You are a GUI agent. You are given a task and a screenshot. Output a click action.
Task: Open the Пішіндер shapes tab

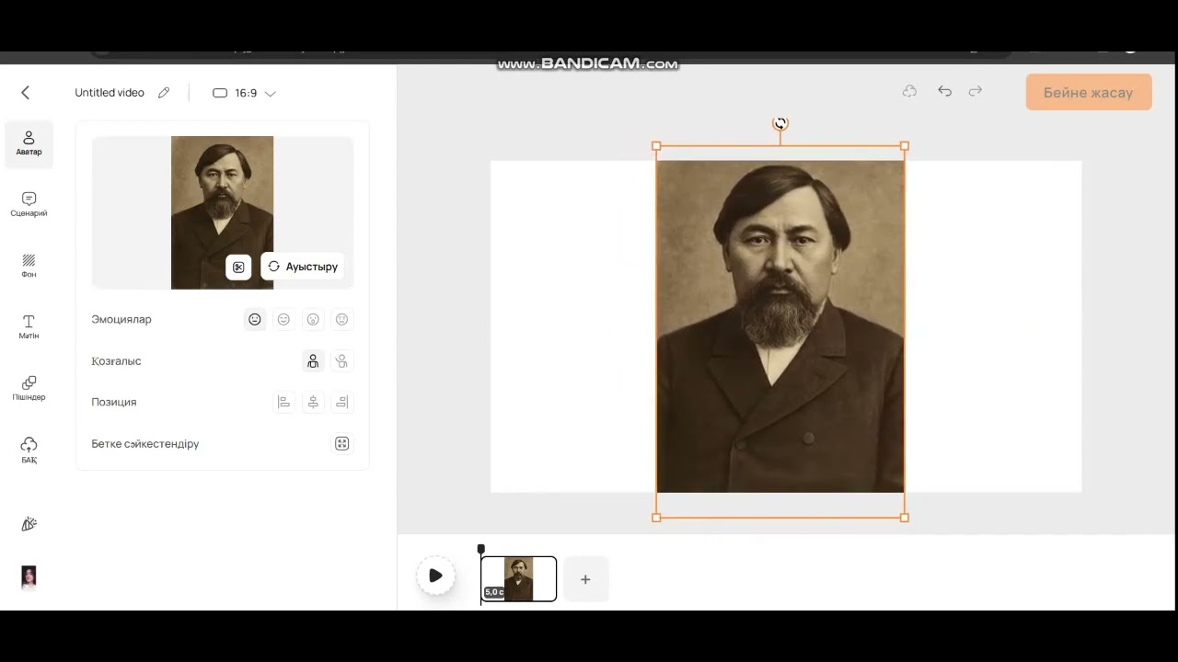point(29,388)
